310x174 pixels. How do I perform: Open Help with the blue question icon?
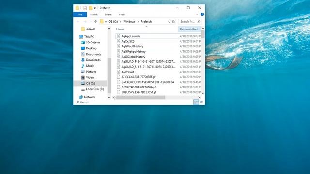point(202,14)
